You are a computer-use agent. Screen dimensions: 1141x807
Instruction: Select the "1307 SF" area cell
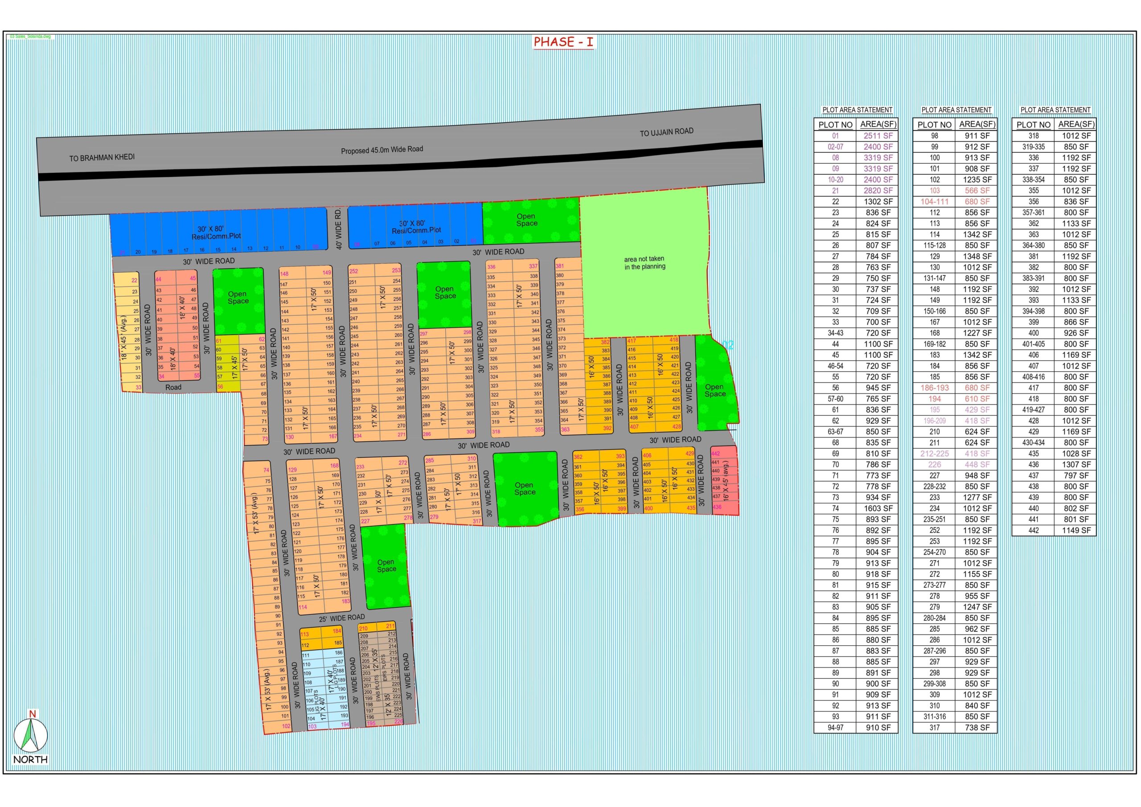click(x=1076, y=465)
